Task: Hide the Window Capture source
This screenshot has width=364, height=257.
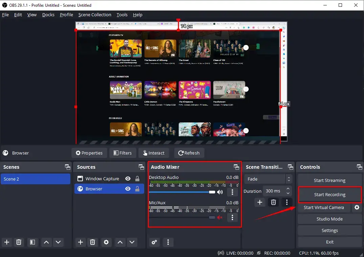Action: [128, 179]
